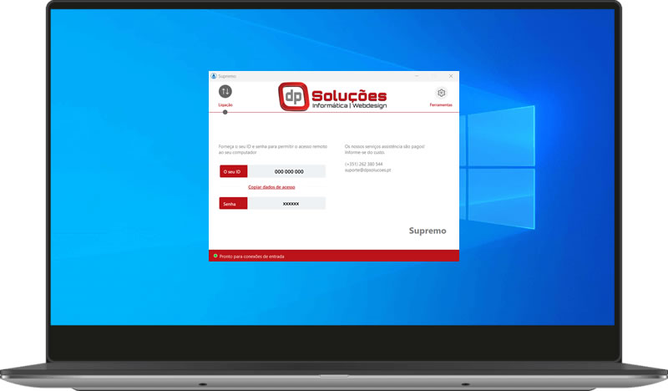Image resolution: width=668 pixels, height=391 pixels.
Task: Click the email suporte@dpsolucoes.pt
Action: [x=367, y=170]
